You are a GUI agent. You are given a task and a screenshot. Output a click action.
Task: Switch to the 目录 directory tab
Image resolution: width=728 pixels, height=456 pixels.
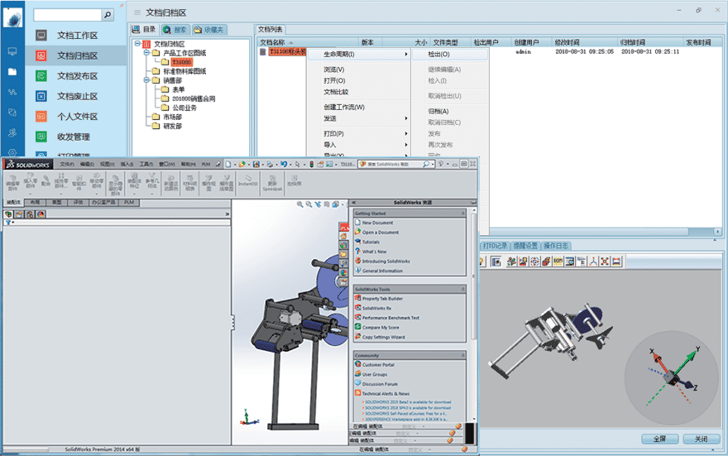144,30
